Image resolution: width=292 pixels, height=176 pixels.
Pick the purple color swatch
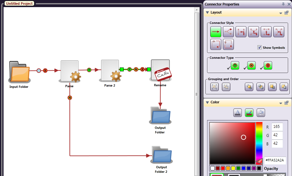point(254,168)
